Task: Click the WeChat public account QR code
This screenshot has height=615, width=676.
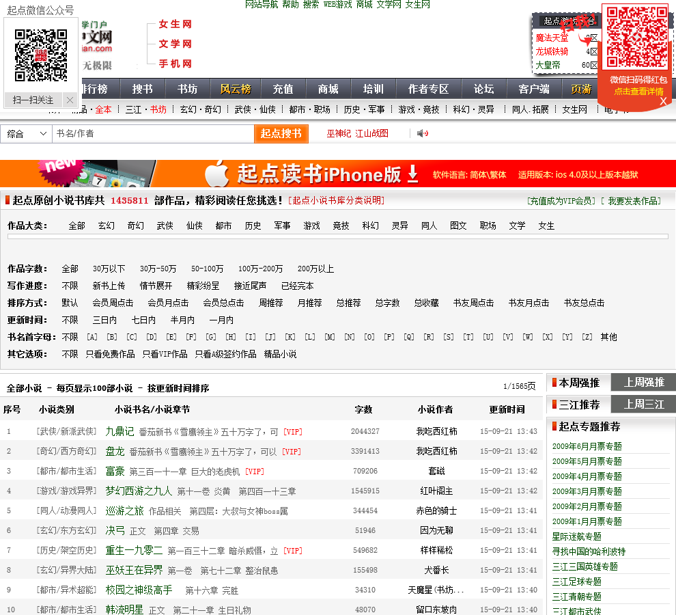Action: coord(41,55)
